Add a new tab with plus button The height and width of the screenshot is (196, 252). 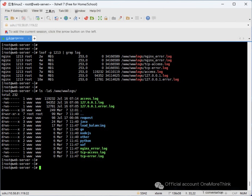pos(34,38)
